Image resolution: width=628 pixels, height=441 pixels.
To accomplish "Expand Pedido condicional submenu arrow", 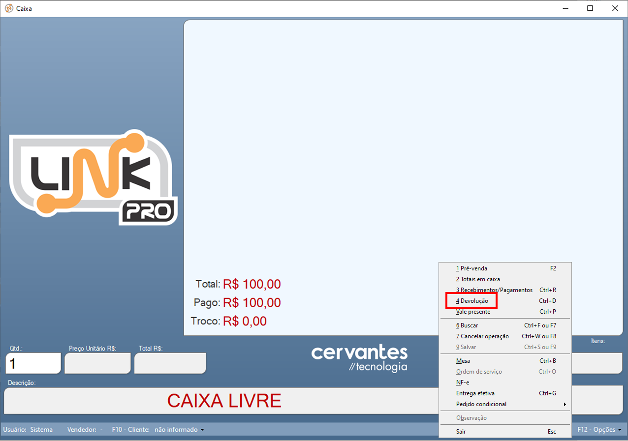I will tap(565, 404).
